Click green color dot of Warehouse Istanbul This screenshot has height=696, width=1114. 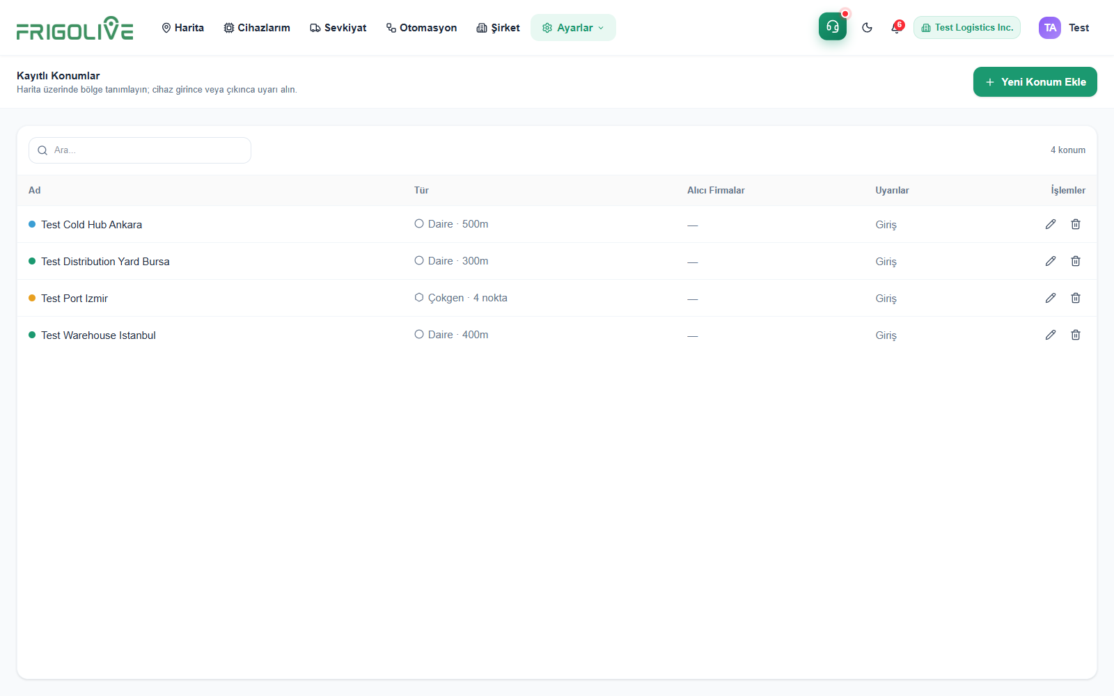[32, 335]
